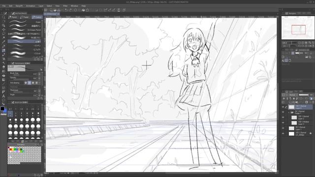Switch to the Pencil sub tool group tab
This screenshot has width=315, height=177.
(13, 17)
